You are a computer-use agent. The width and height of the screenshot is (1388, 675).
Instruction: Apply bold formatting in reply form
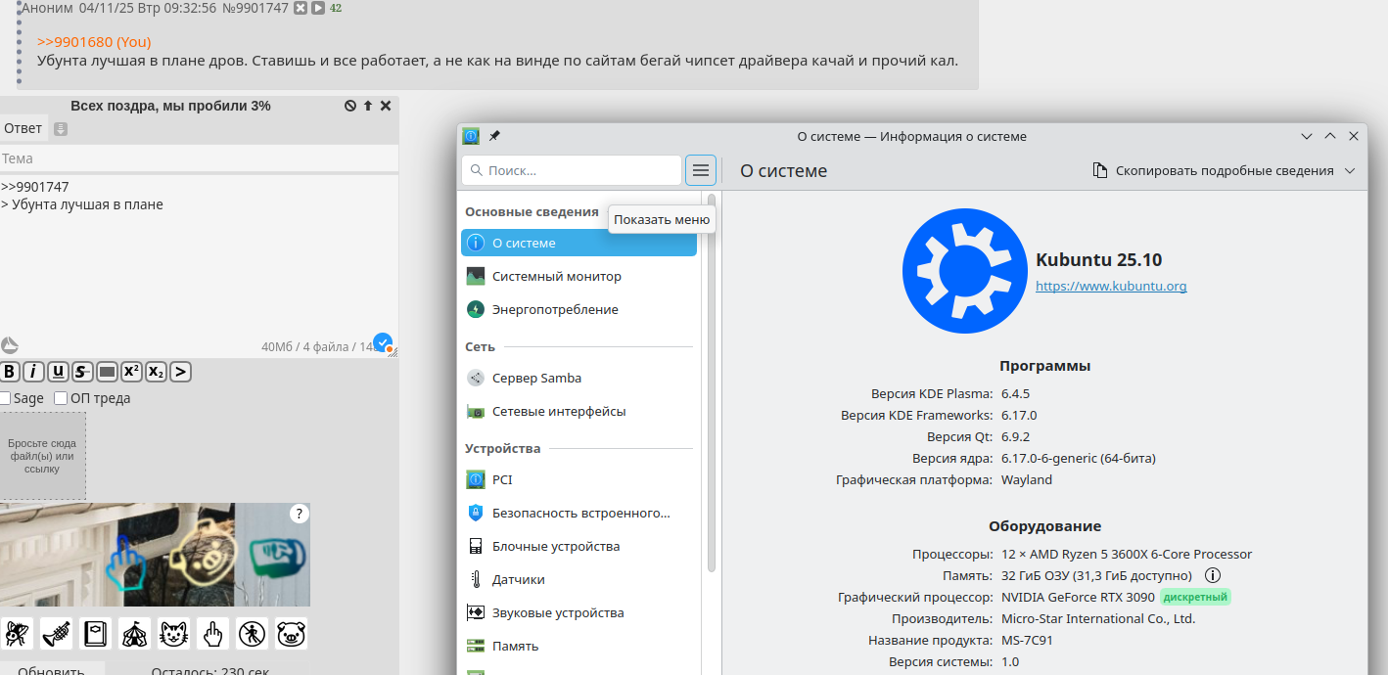(10, 372)
